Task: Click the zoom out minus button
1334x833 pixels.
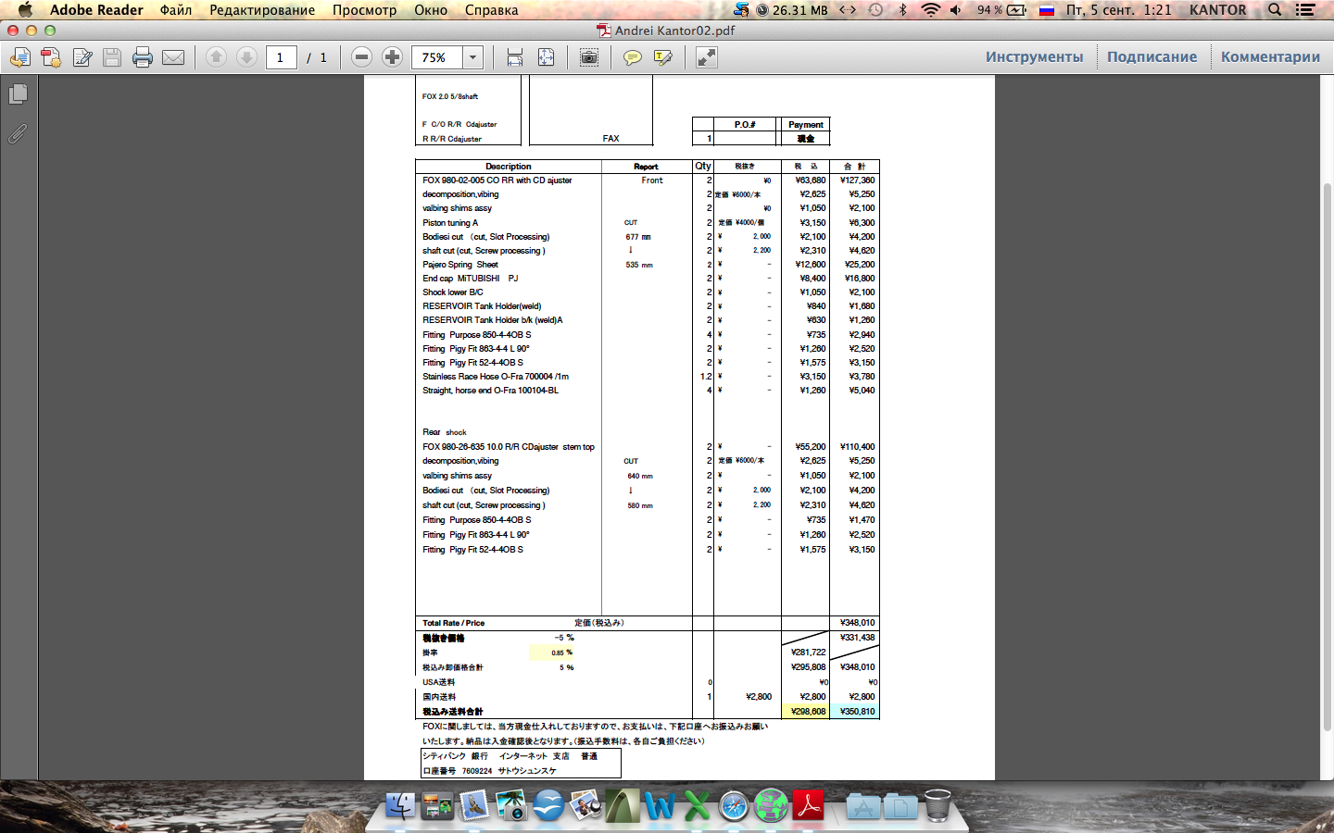Action: point(362,57)
